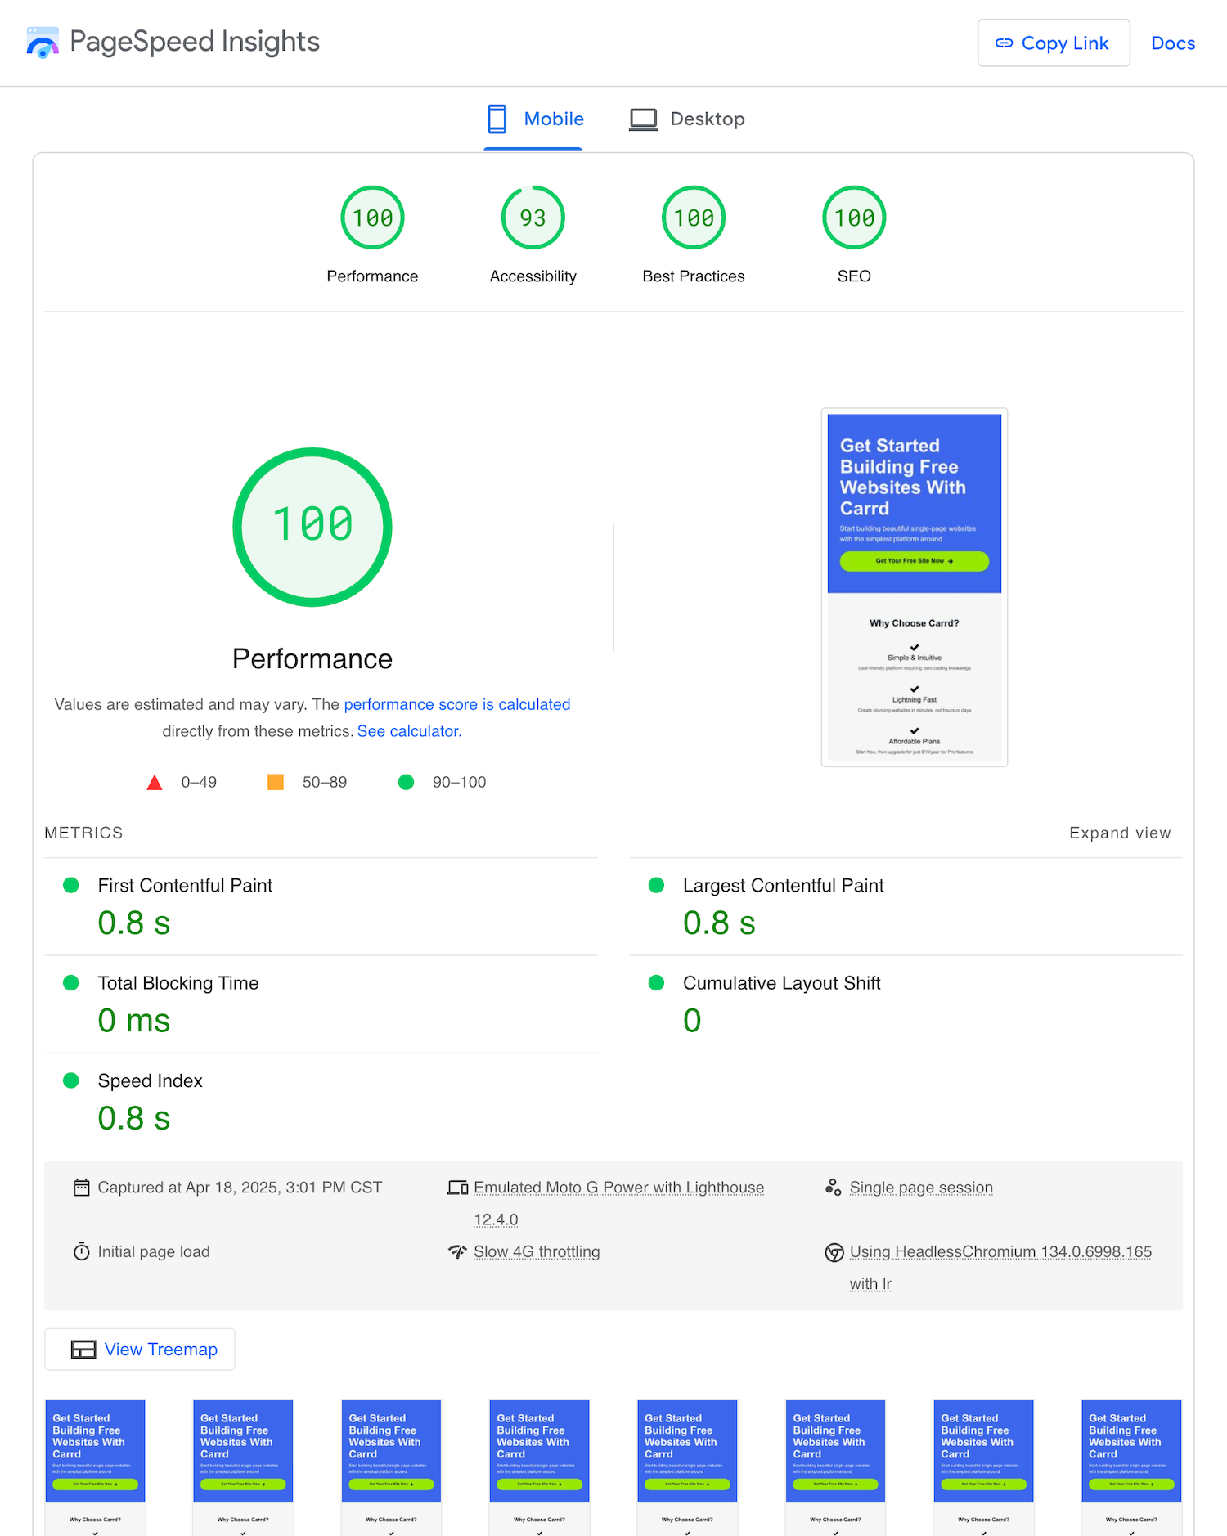Image resolution: width=1227 pixels, height=1536 pixels.
Task: Click the calendar icon beside Captured at
Action: [82, 1188]
